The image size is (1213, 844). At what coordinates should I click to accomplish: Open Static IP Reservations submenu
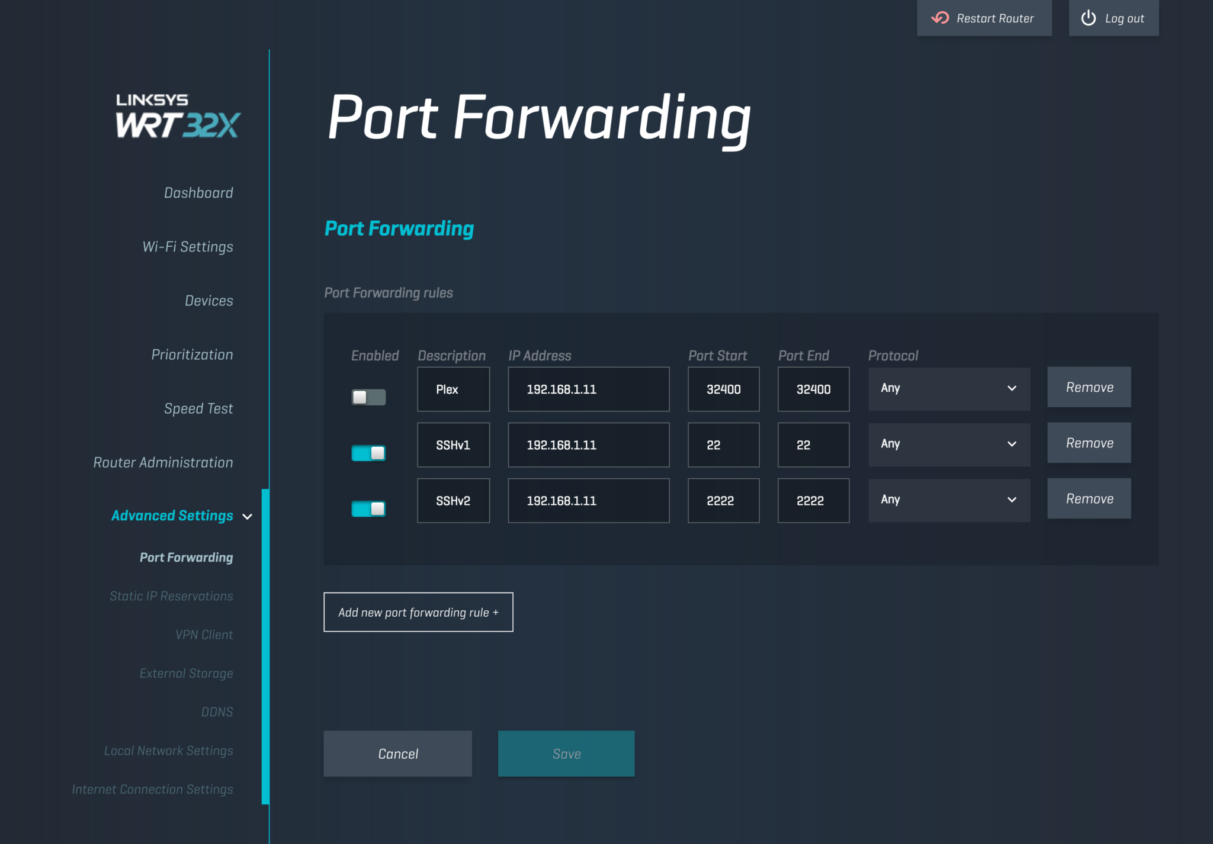171,596
